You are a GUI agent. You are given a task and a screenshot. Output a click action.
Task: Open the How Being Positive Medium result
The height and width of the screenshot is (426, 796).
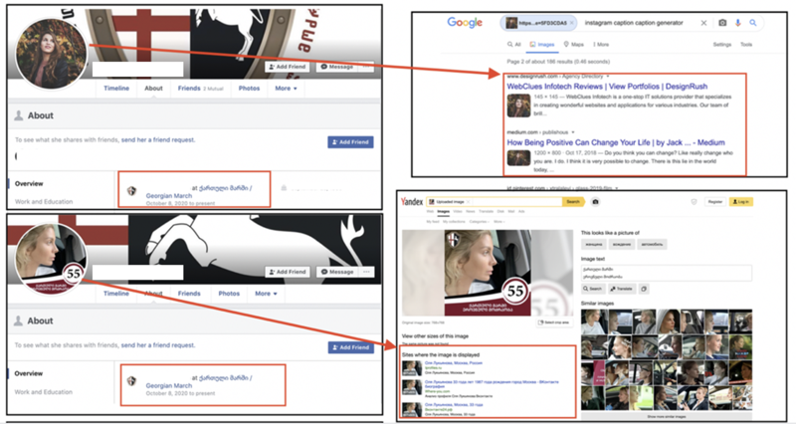coord(616,142)
